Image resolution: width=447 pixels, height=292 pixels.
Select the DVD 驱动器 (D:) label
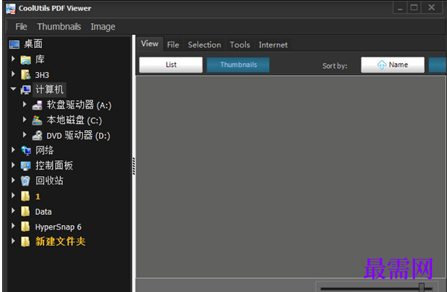(78, 136)
